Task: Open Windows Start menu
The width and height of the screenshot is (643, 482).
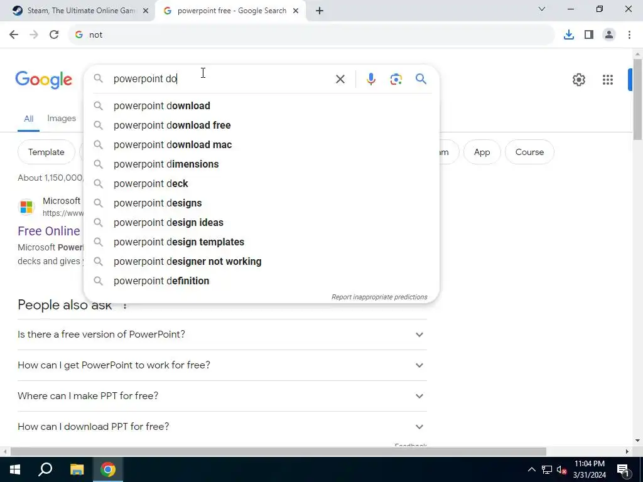Action: coord(15,469)
